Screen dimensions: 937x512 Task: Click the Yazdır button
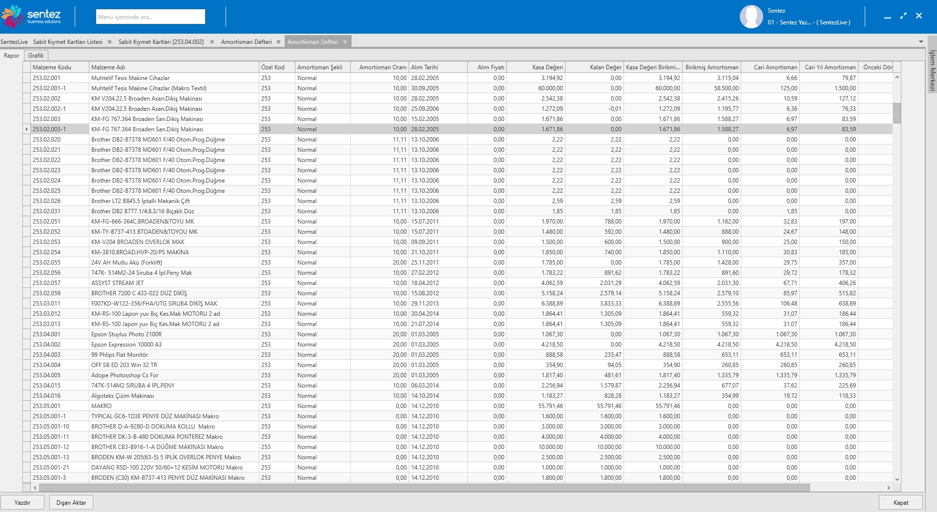click(22, 503)
